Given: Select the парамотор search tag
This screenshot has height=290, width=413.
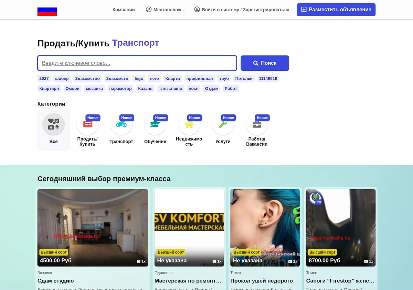Looking at the screenshot, I should 120,89.
